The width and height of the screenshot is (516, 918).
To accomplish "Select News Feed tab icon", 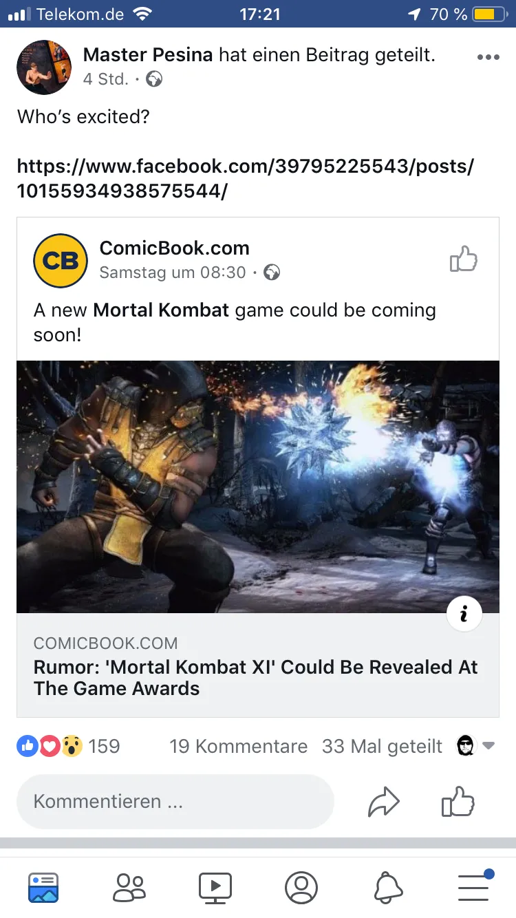I will click(x=43, y=887).
